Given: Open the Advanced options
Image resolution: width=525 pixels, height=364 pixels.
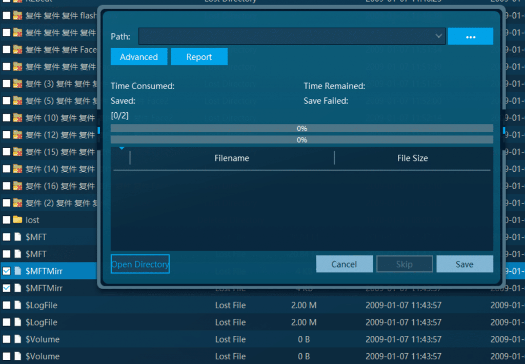Looking at the screenshot, I should 139,57.
